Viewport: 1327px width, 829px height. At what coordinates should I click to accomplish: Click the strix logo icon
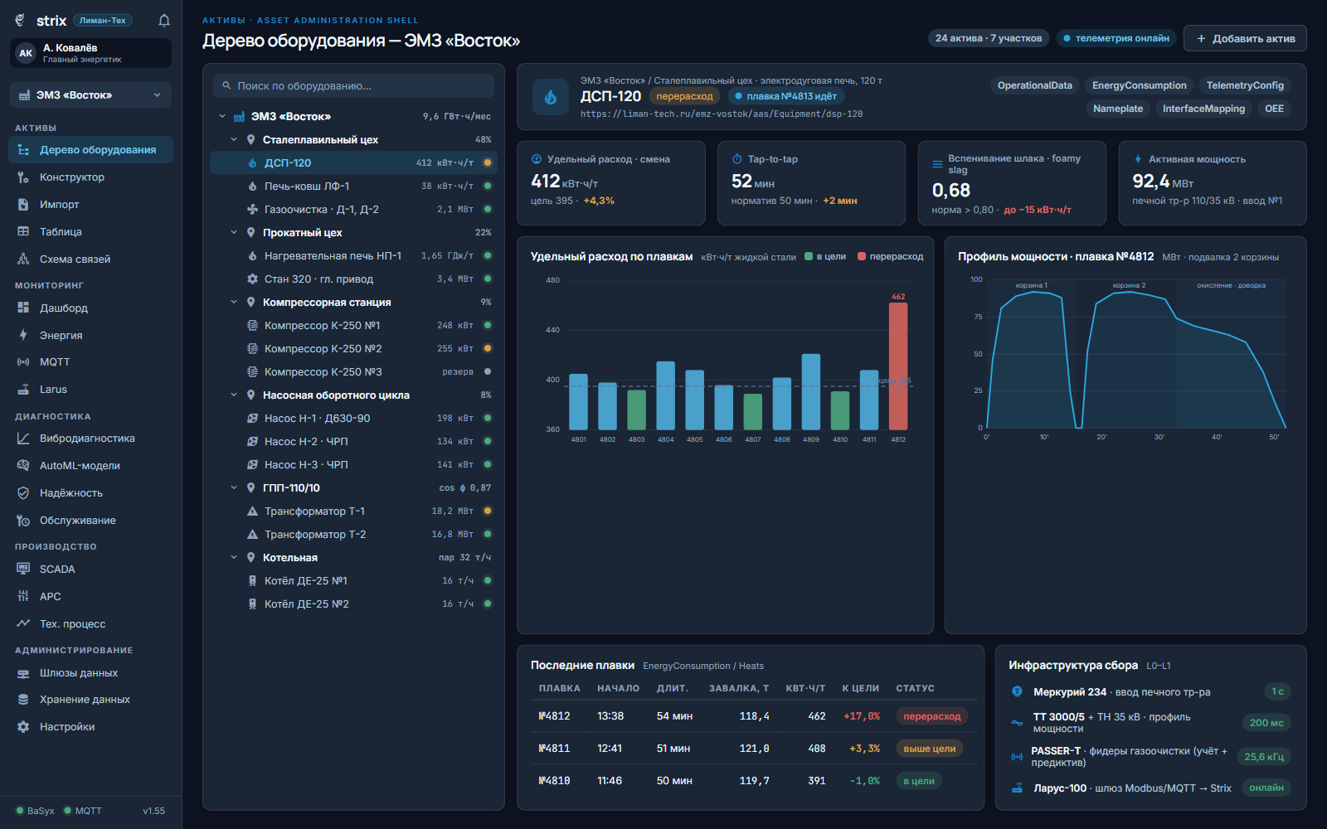point(21,20)
